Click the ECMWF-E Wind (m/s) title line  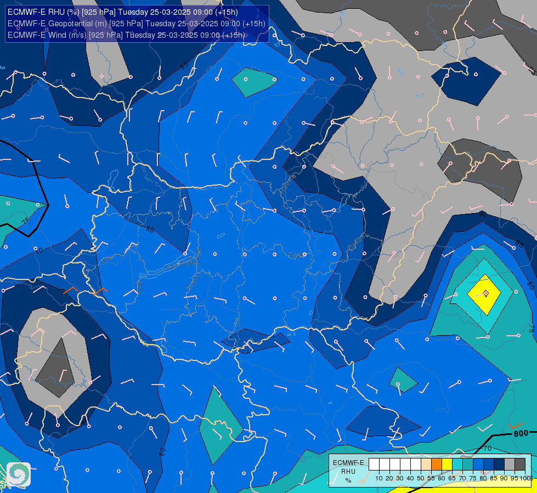tap(126, 35)
